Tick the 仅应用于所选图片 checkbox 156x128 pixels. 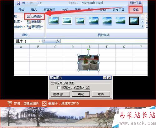click(59, 88)
